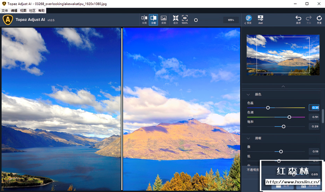The width and height of the screenshot is (325, 192).
Task: Collapse the 清晰 section
Action: [248, 138]
